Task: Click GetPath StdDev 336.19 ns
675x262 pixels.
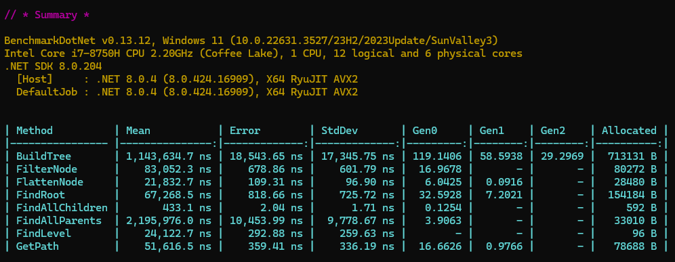Action: tap(367, 246)
